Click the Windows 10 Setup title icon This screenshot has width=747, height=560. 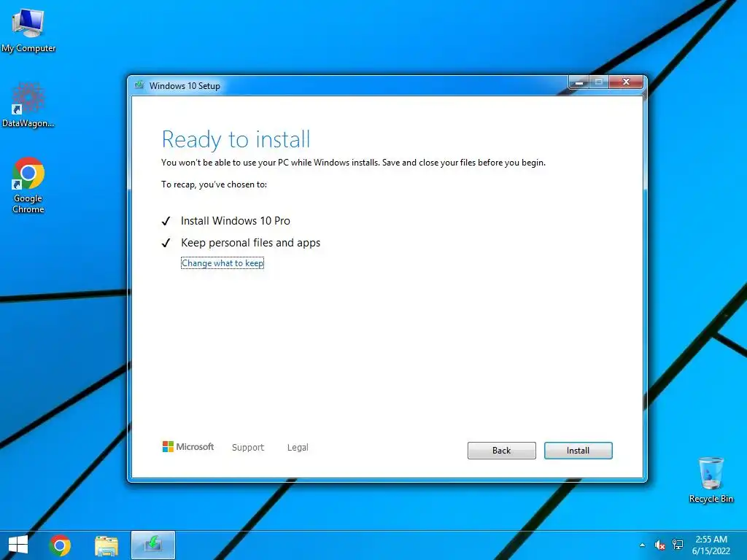pyautogui.click(x=139, y=85)
